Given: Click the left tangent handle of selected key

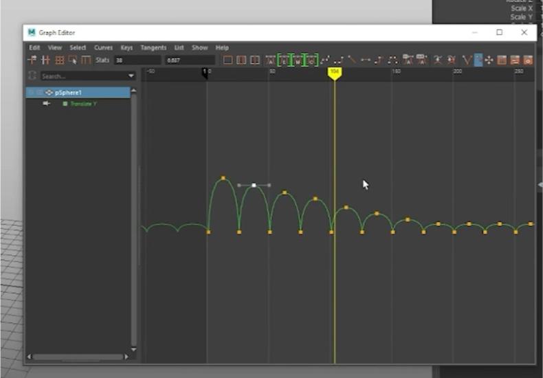Looking at the screenshot, I should pyautogui.click(x=239, y=186).
